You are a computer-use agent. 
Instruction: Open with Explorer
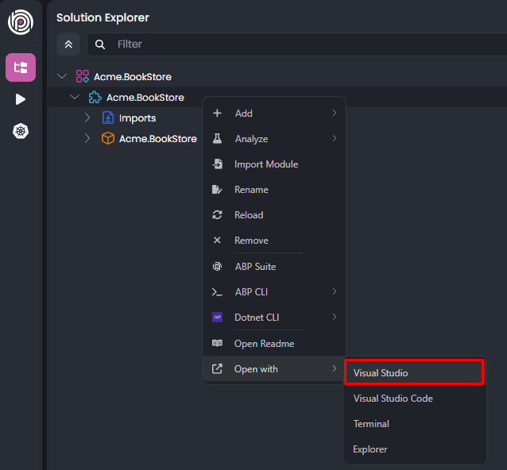click(x=415, y=449)
